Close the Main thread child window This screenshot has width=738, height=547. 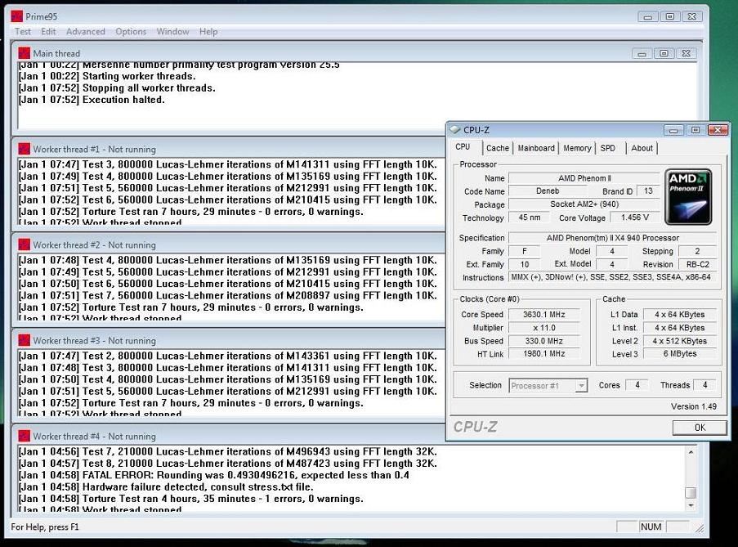[687, 54]
